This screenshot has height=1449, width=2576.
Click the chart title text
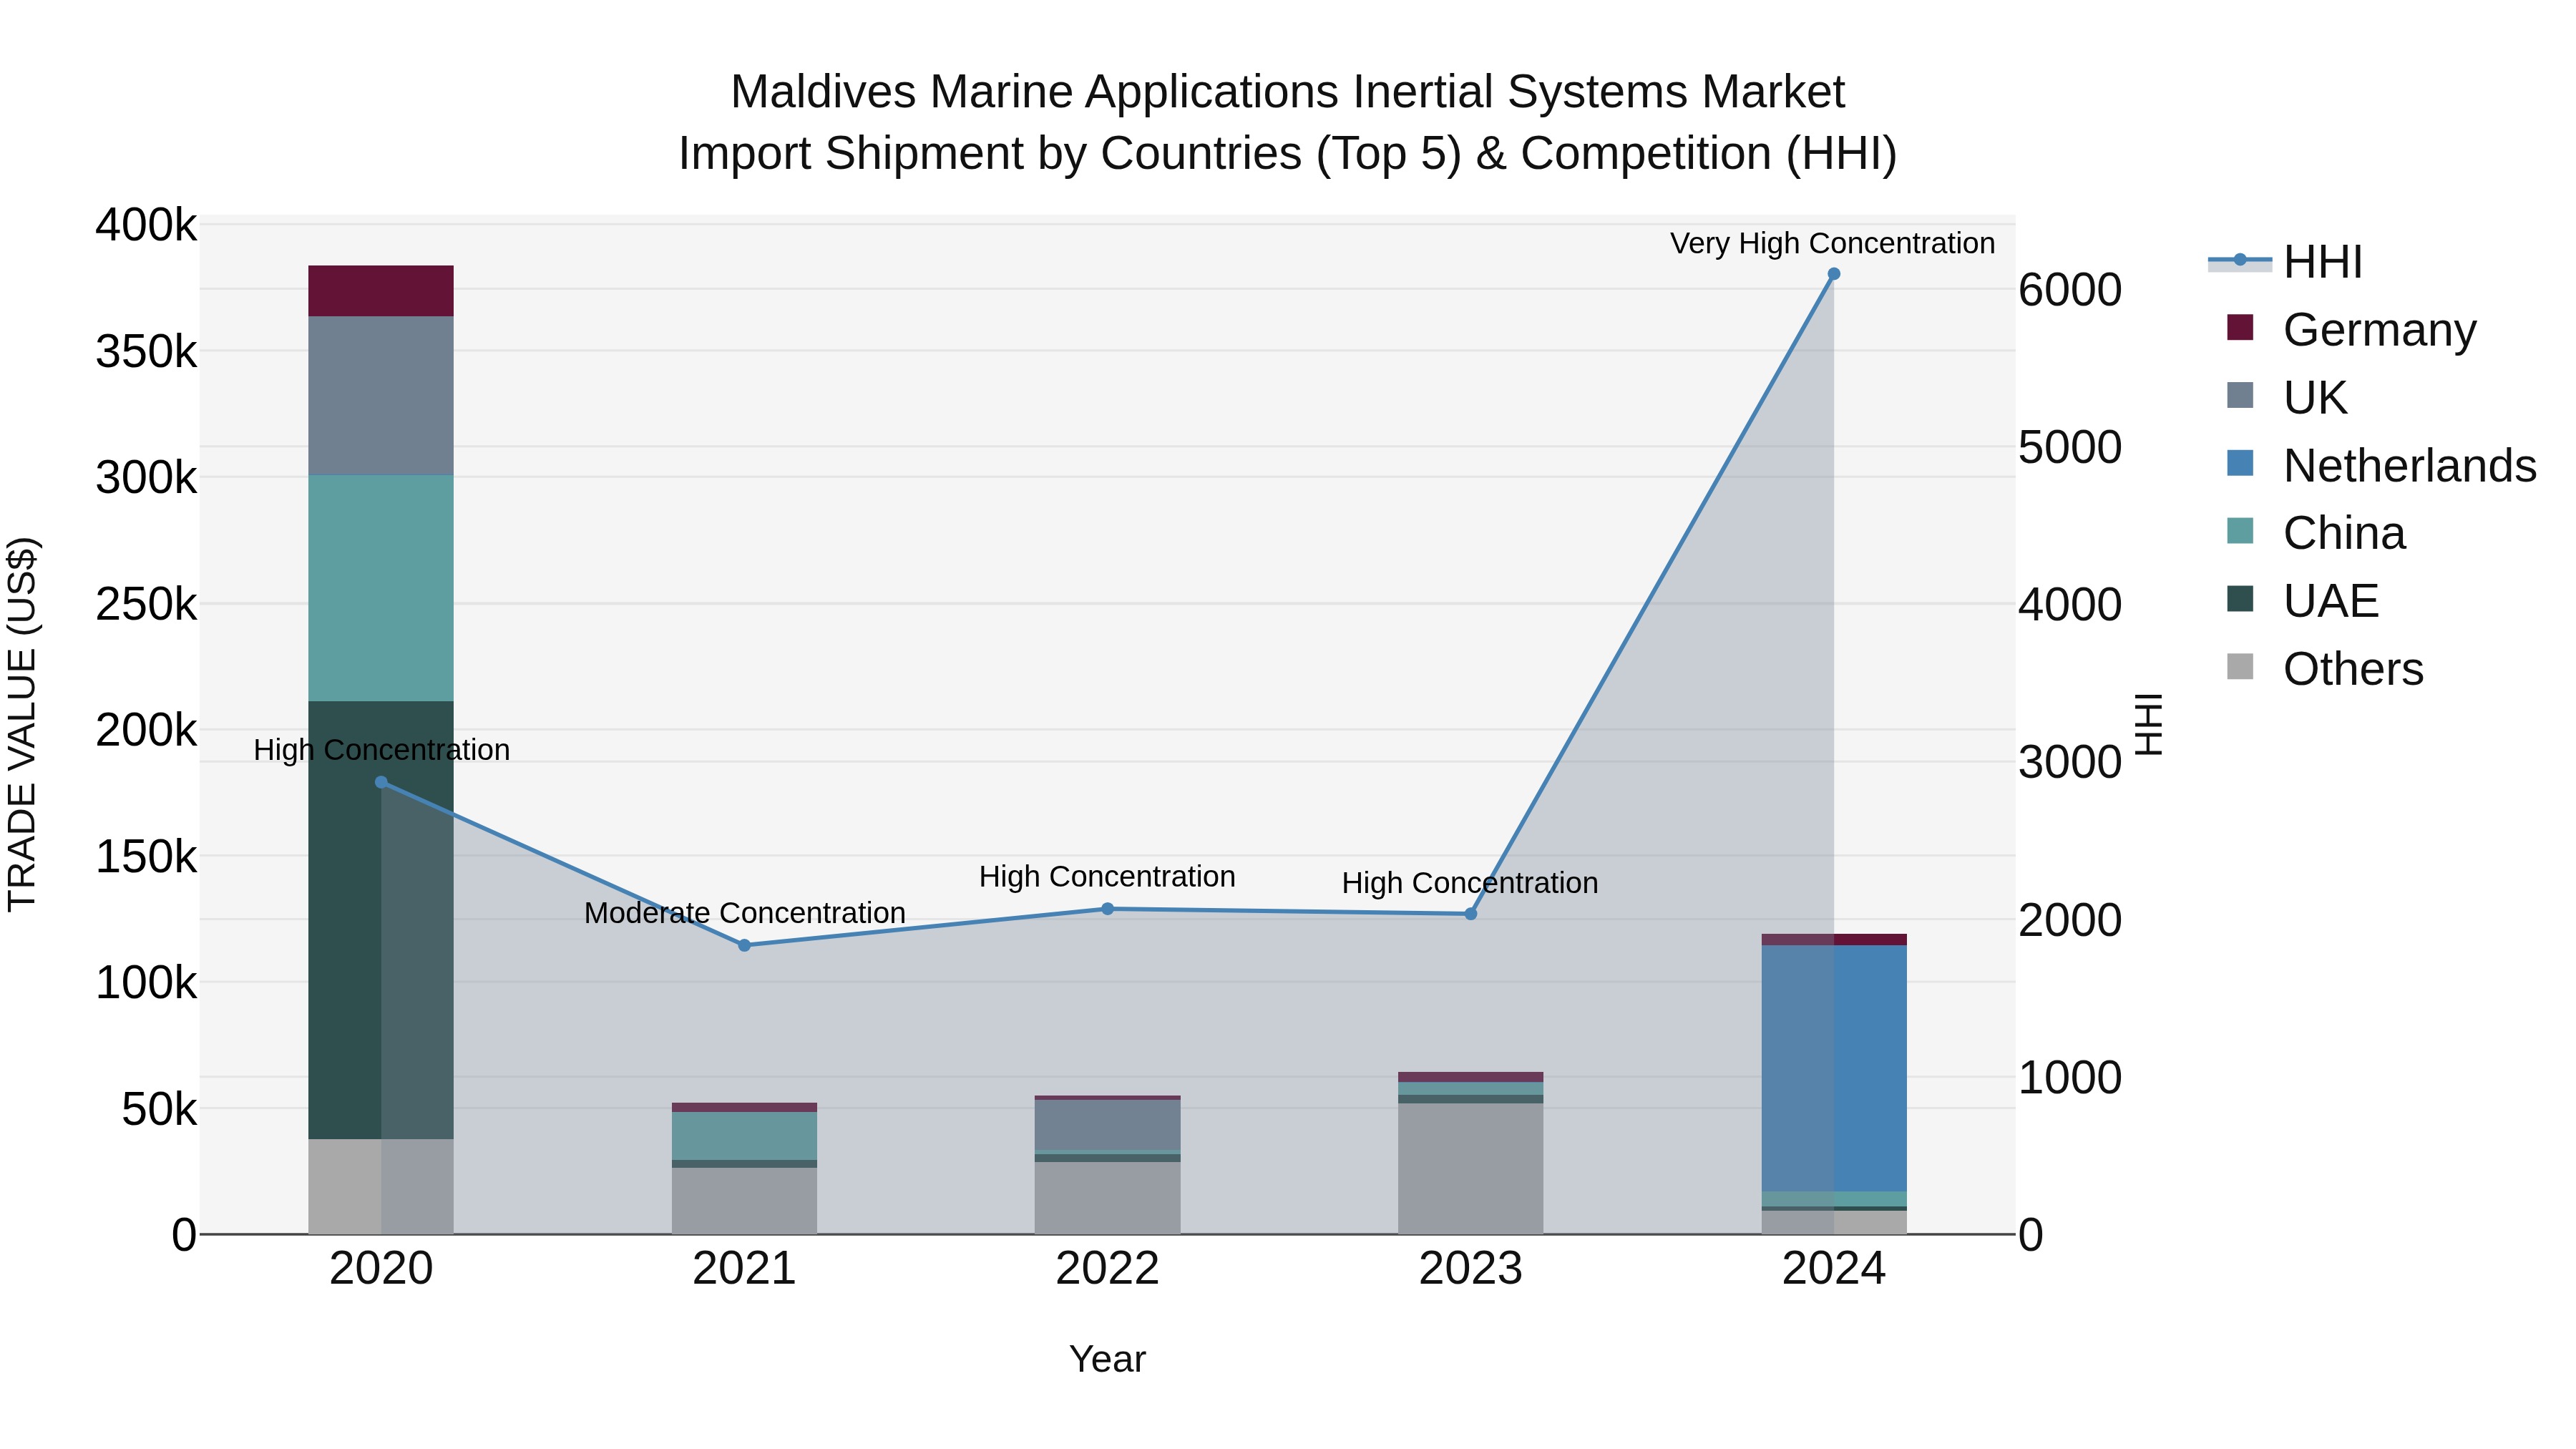point(1287,122)
